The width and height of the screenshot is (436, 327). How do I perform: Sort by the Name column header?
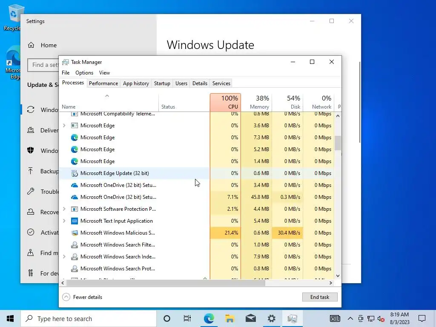click(109, 102)
